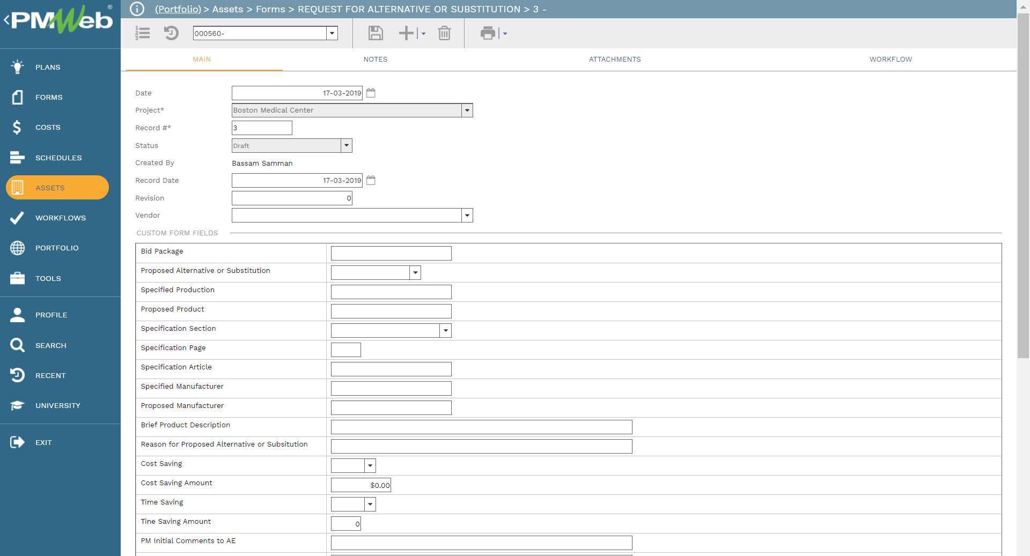Add a new record with the plus icon
The image size is (1030, 556).
406,33
